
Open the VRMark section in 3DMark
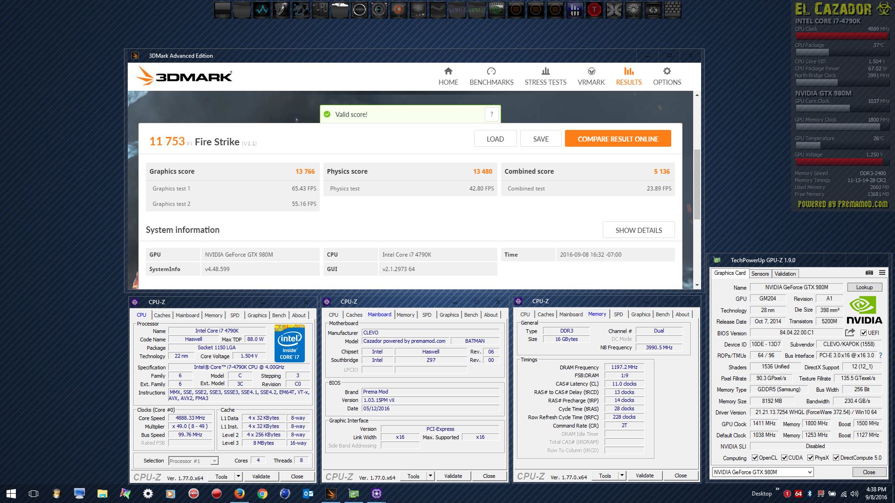591,76
